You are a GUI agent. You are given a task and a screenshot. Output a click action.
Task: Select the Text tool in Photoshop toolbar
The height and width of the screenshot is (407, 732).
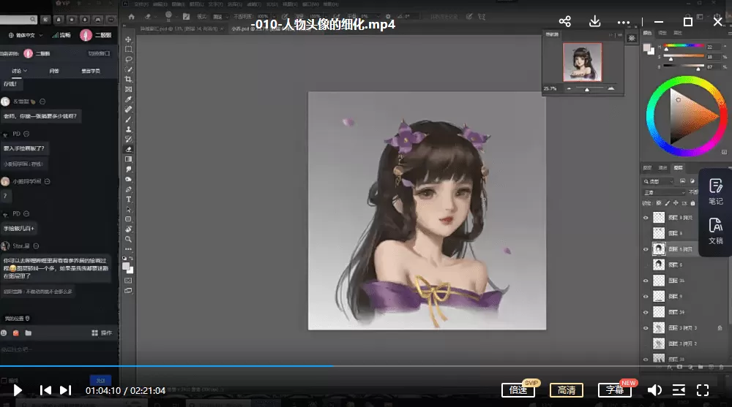tap(129, 199)
